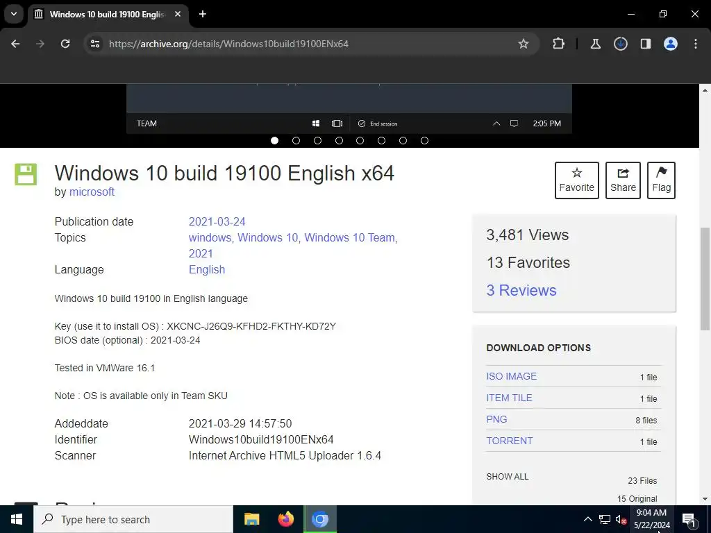Select the fifth carousel dot
The image size is (711, 533).
coord(360,140)
